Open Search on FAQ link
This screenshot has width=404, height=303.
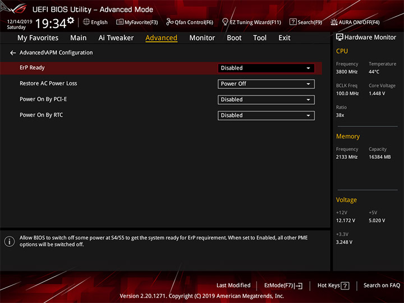(382, 286)
